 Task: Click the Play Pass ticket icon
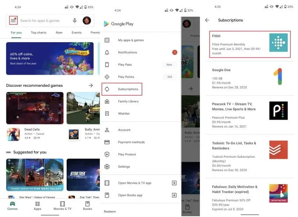tap(107, 65)
